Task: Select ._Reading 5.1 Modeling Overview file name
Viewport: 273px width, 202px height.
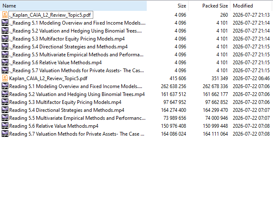Action: click(77, 23)
